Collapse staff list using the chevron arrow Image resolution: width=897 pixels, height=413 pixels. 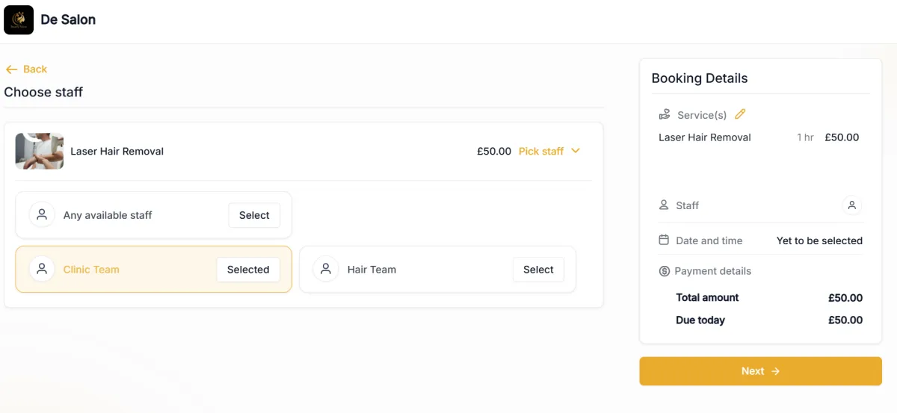pyautogui.click(x=576, y=151)
